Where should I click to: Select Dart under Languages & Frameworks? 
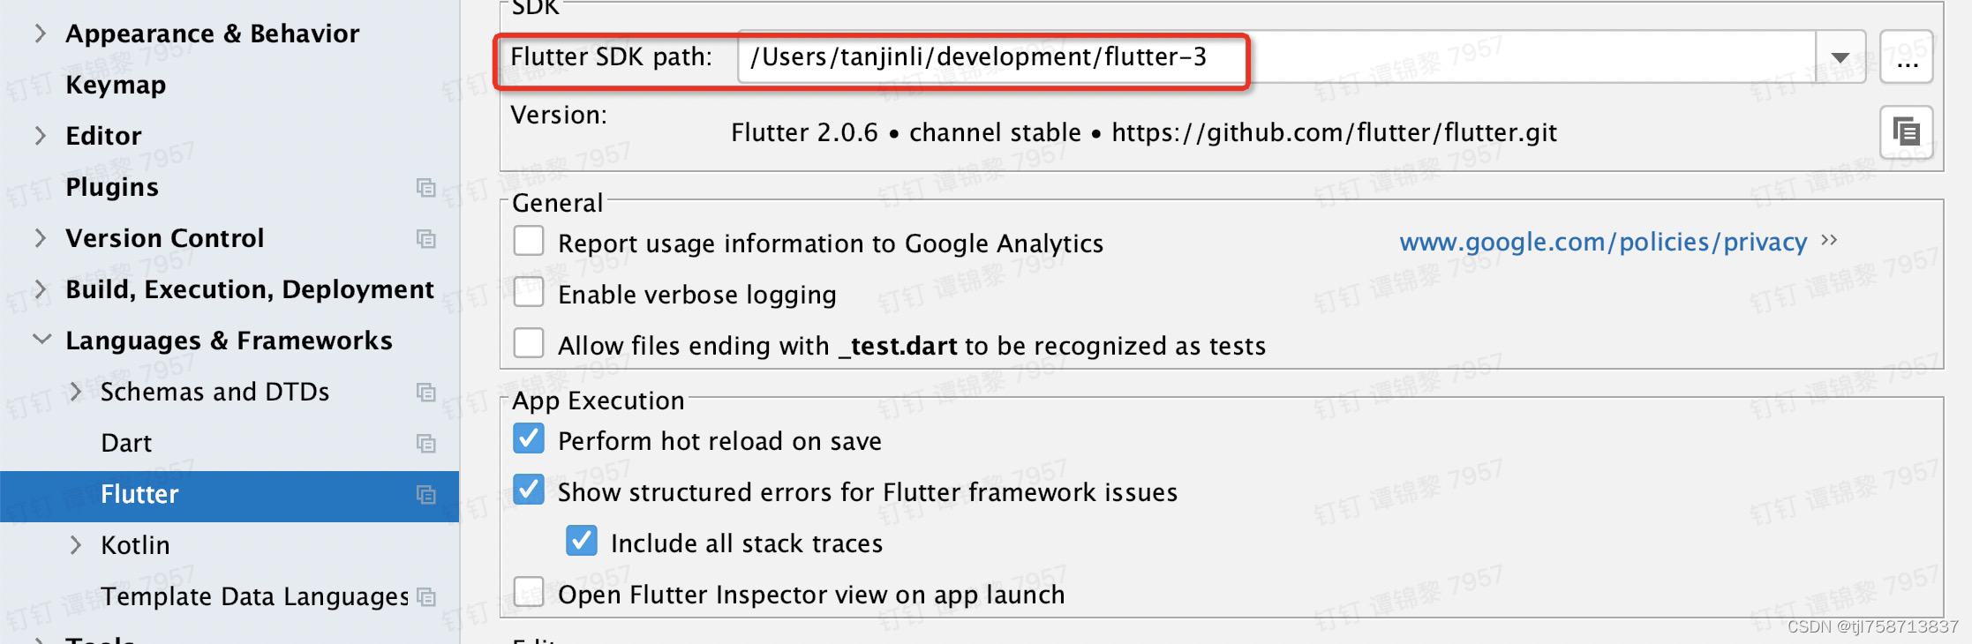pos(126,443)
